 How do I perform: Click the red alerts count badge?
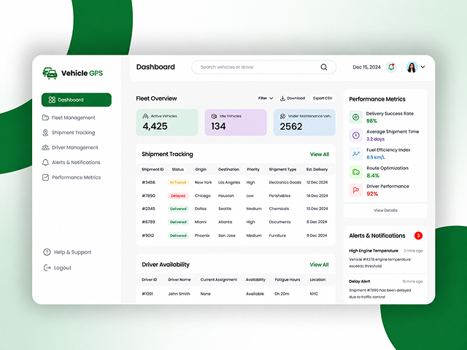[418, 236]
